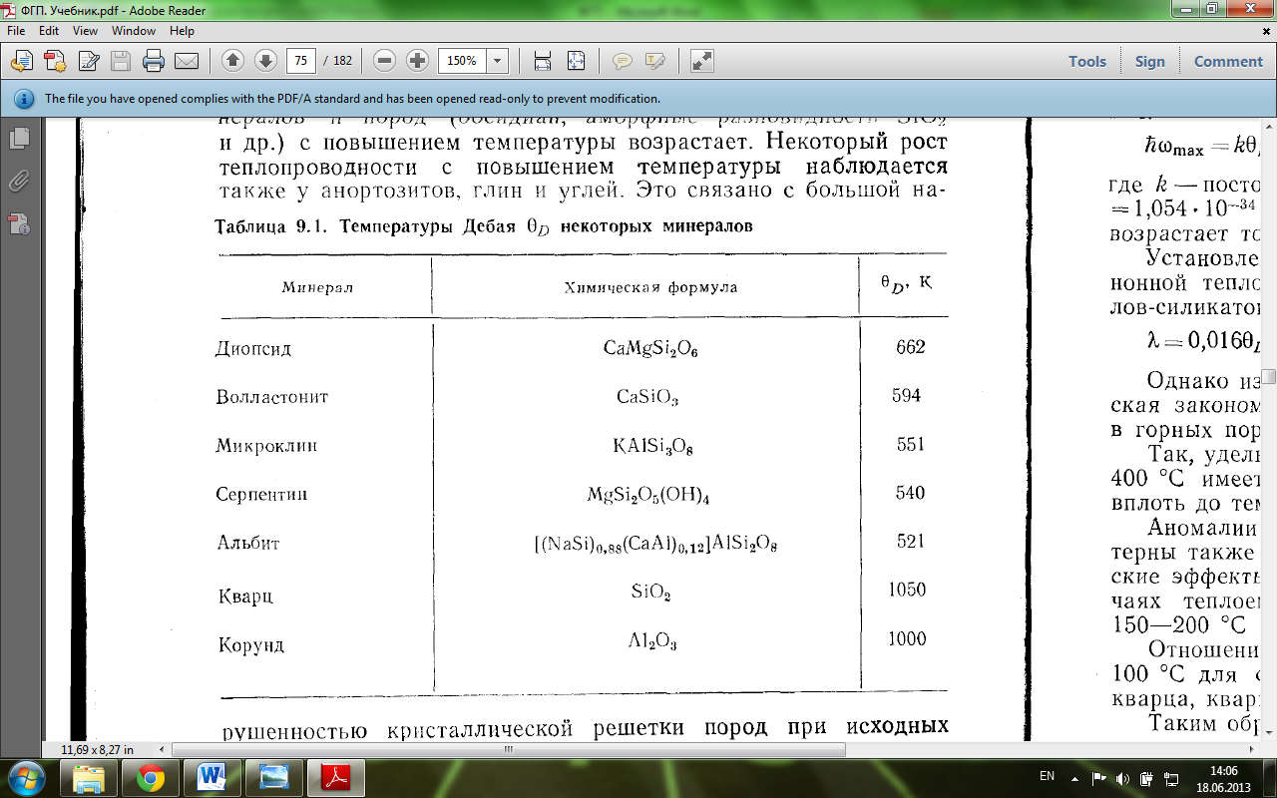Open the picture viewer taskbar icon

tap(274, 778)
